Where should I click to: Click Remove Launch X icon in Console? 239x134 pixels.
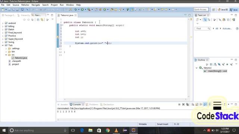(x=183, y=104)
